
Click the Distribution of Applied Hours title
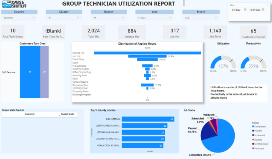[137, 44]
